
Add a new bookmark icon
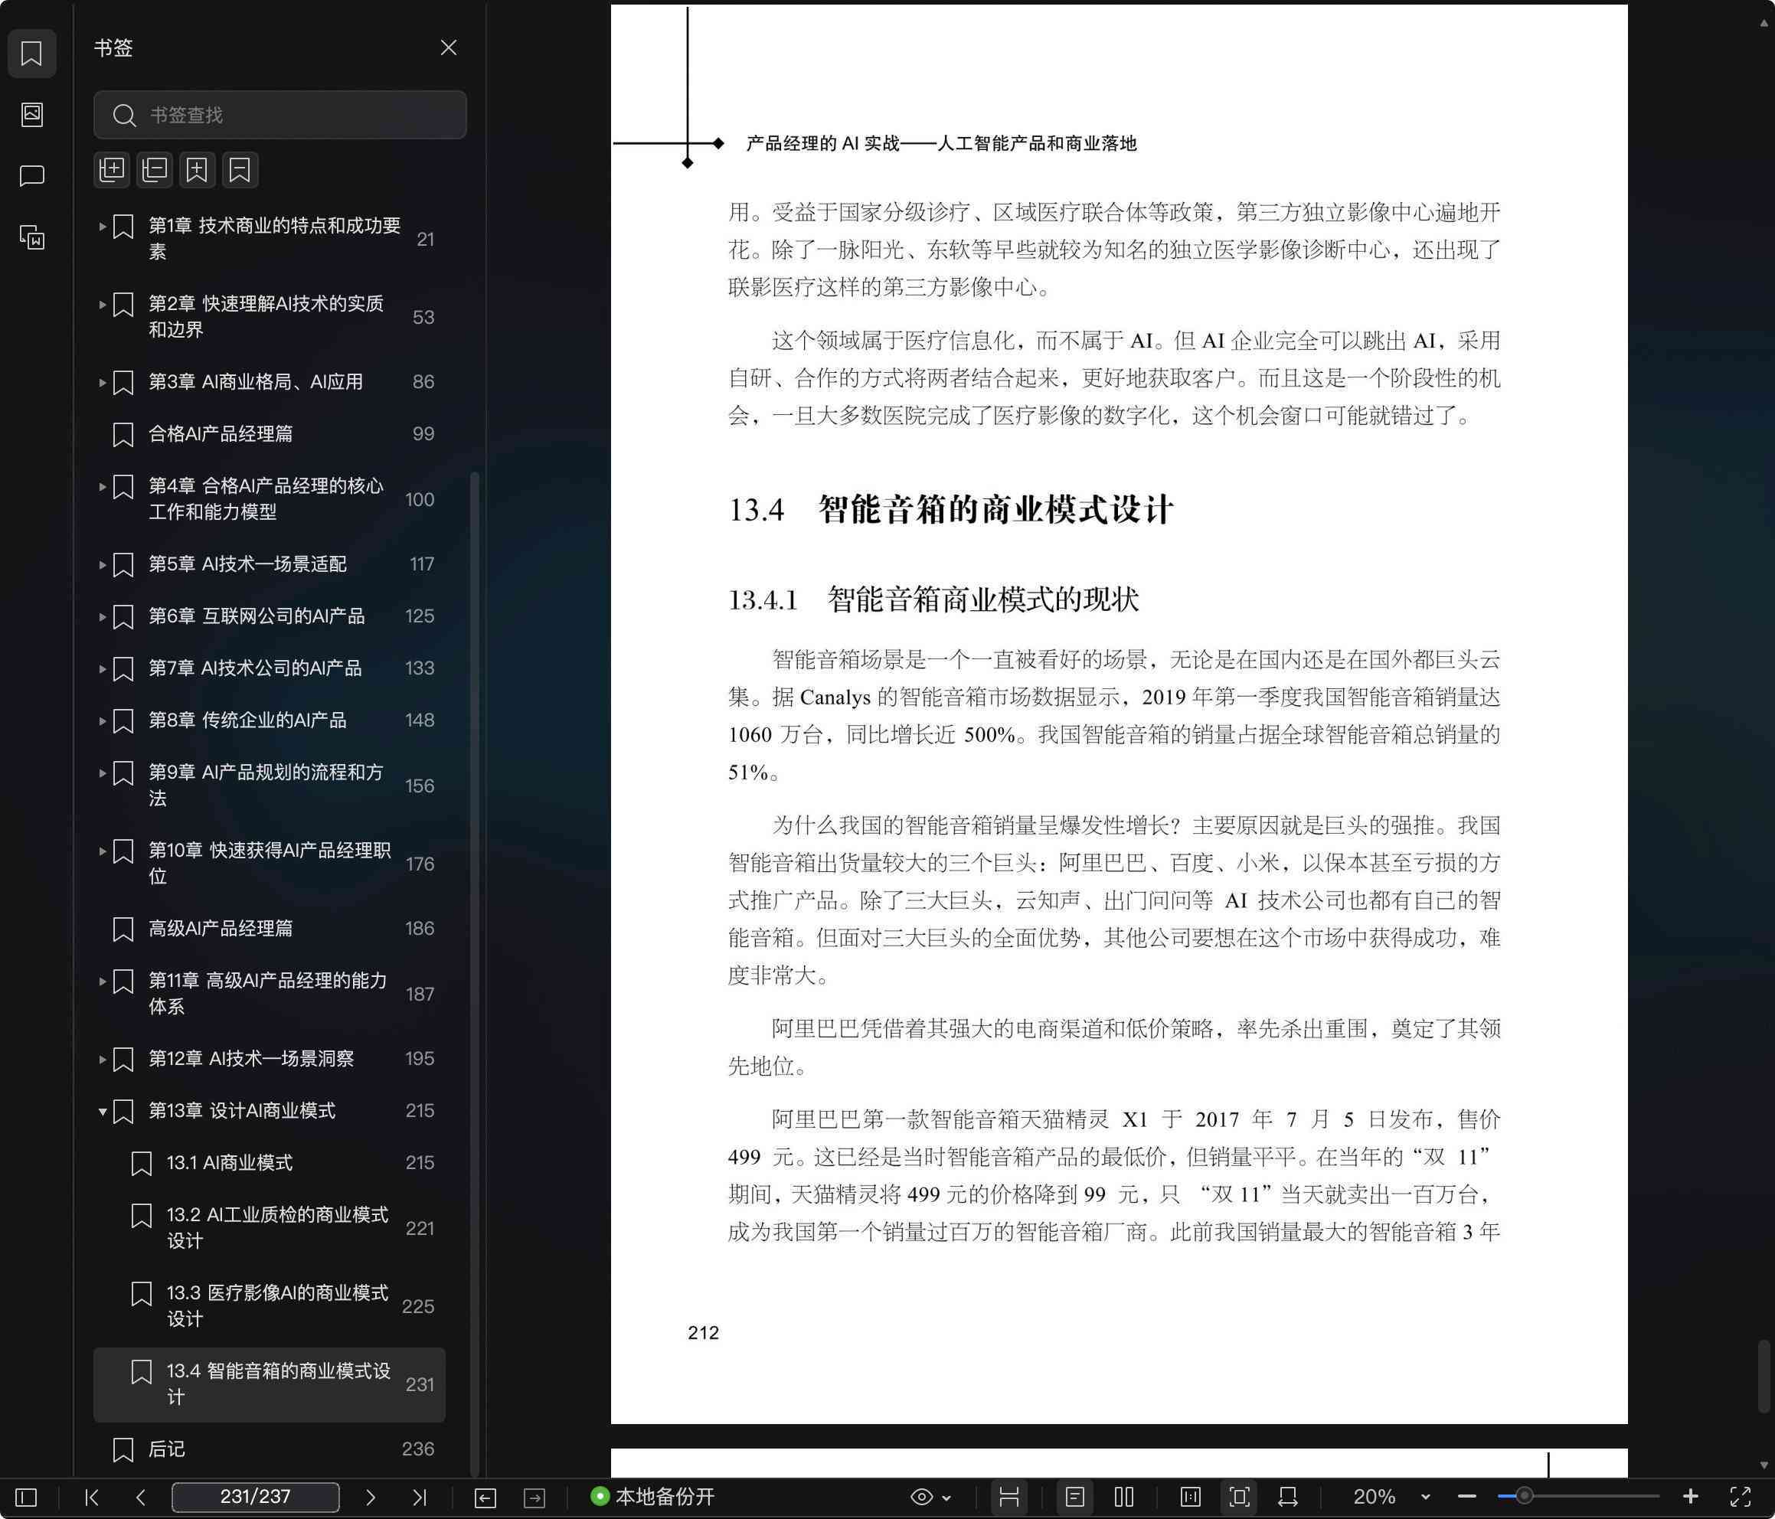coord(197,170)
